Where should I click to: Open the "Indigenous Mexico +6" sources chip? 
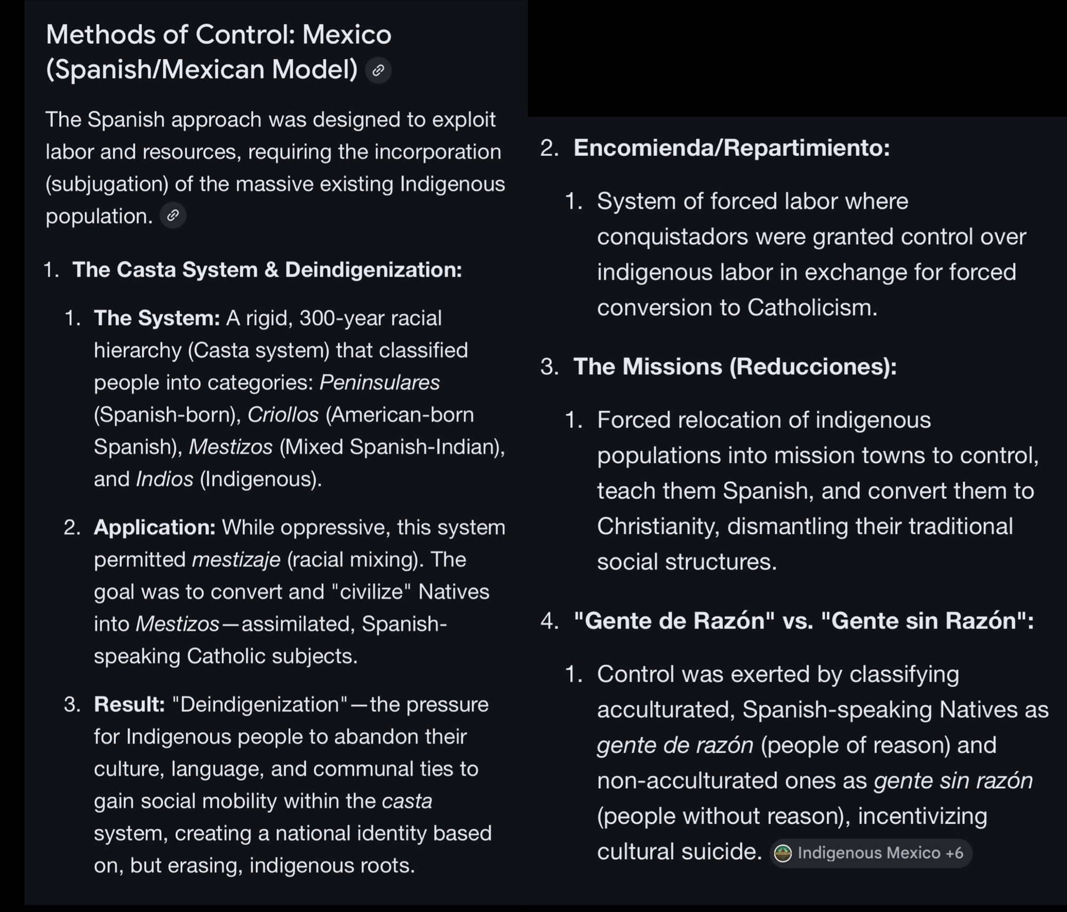coord(880,853)
